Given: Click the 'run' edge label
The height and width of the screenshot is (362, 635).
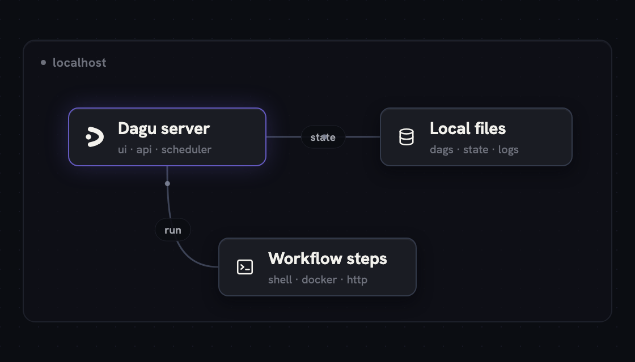Looking at the screenshot, I should click(x=173, y=230).
